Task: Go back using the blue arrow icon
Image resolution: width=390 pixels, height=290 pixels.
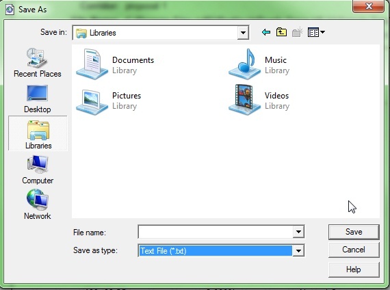Action: pos(266,32)
